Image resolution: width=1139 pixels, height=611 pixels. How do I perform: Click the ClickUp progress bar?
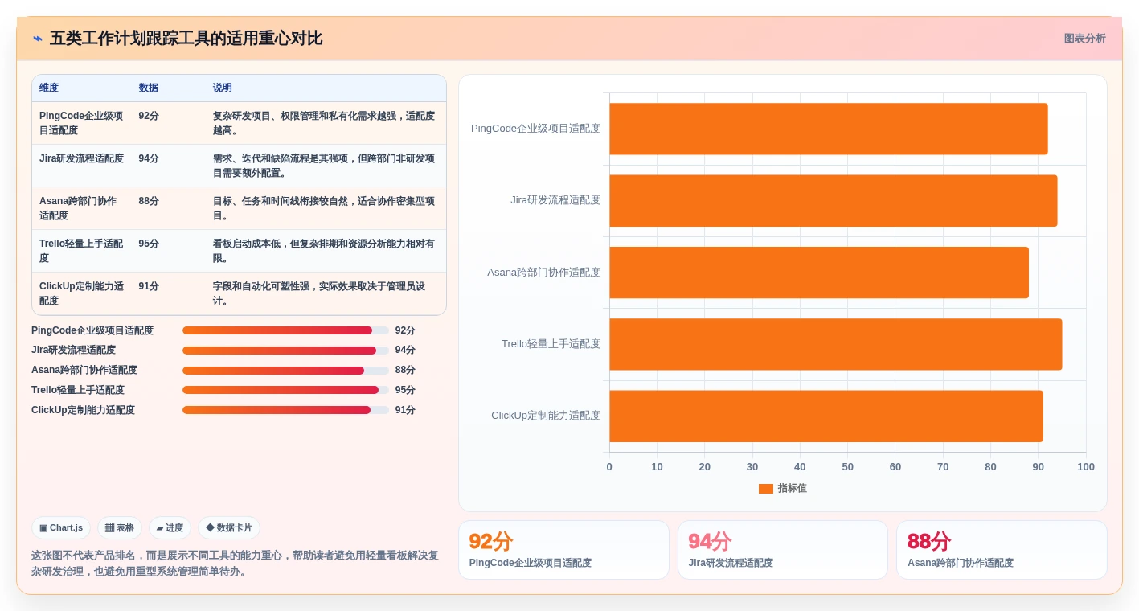(285, 410)
